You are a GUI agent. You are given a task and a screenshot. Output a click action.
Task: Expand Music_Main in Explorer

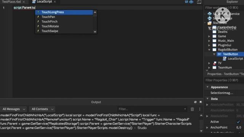point(209,41)
